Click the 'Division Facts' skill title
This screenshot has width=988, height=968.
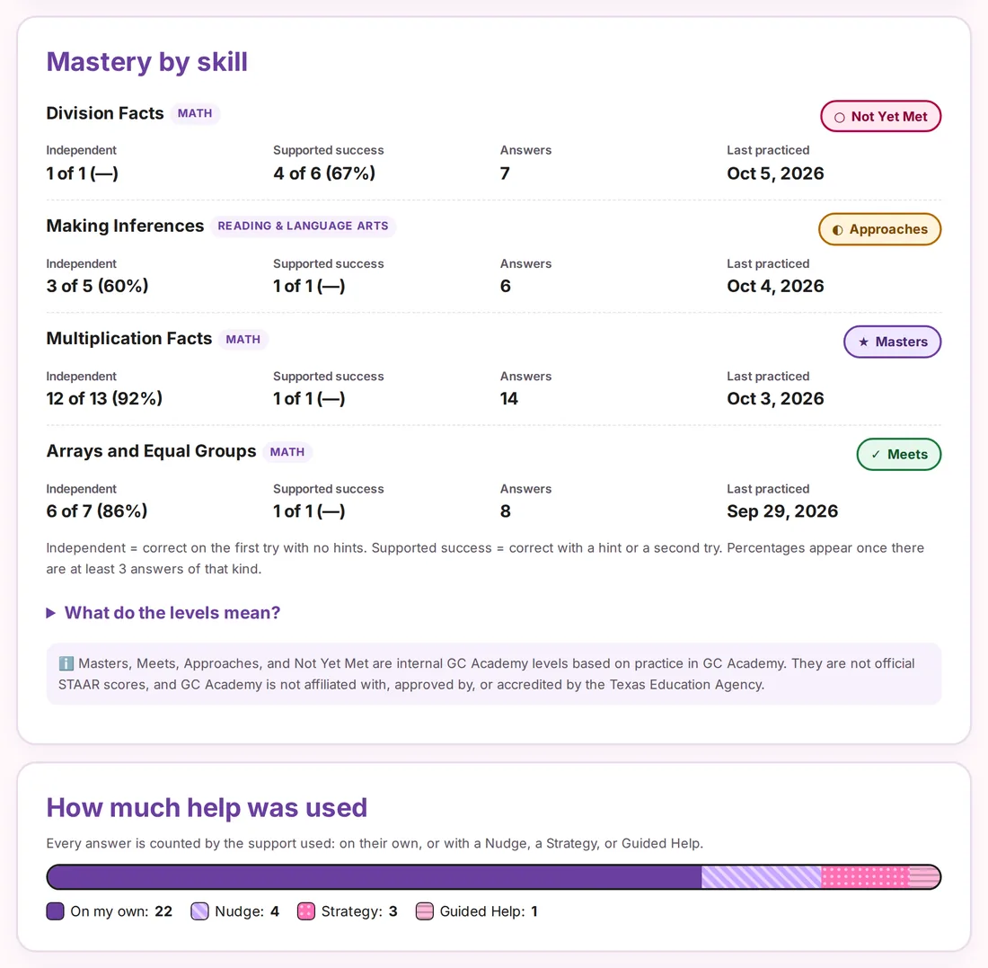(x=104, y=113)
